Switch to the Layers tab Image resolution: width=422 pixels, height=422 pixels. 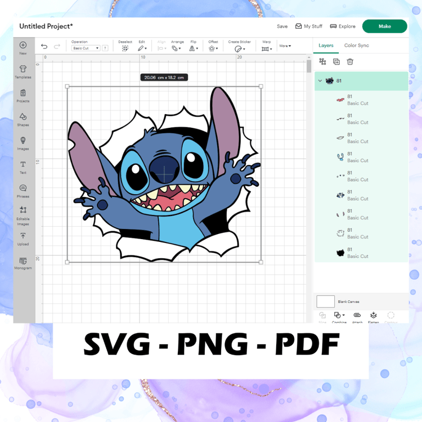tap(326, 46)
